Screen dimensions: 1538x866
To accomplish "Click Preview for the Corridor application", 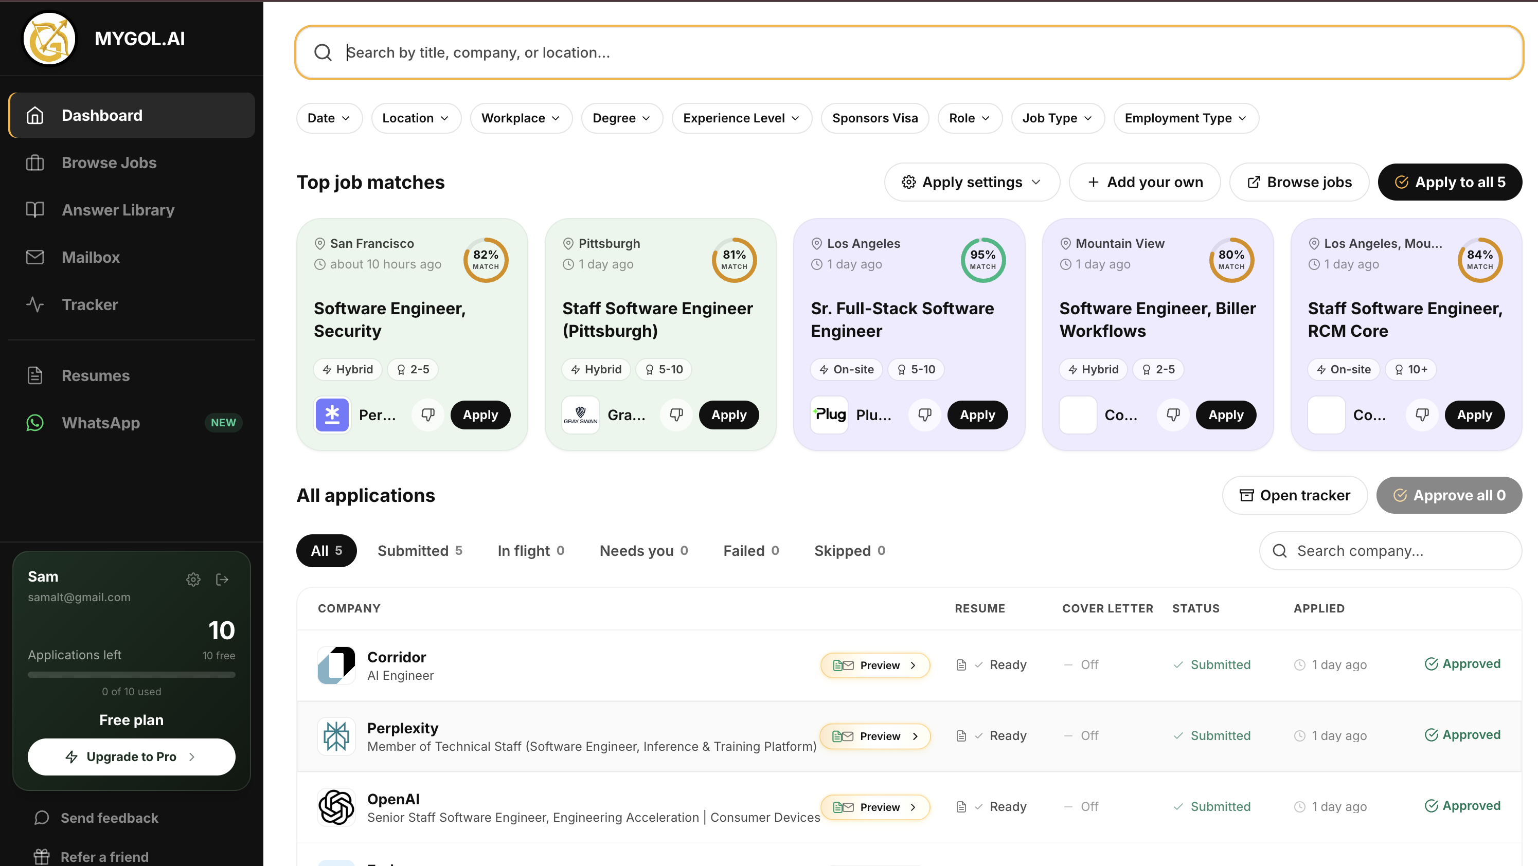I will [x=874, y=665].
